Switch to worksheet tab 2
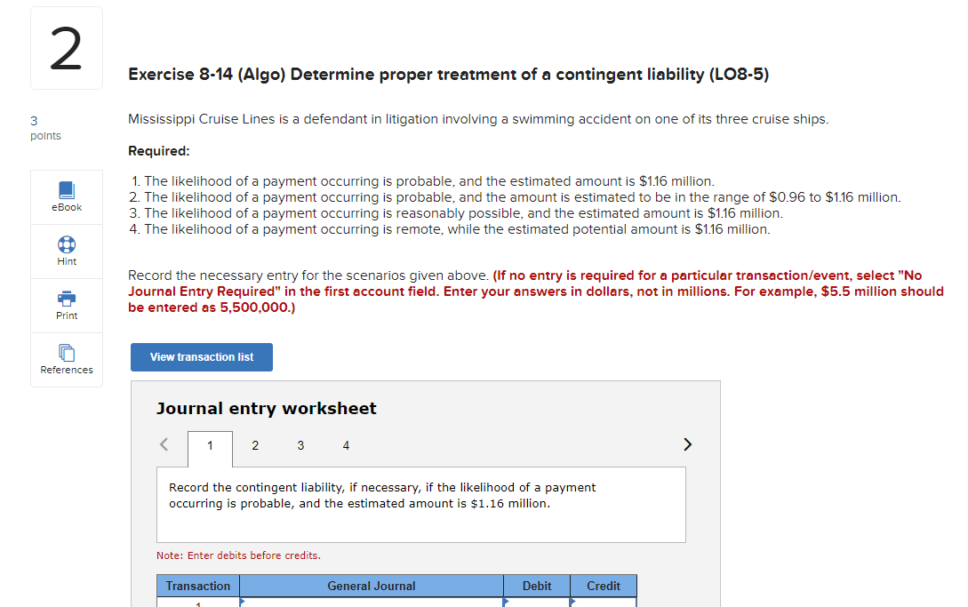 point(255,444)
